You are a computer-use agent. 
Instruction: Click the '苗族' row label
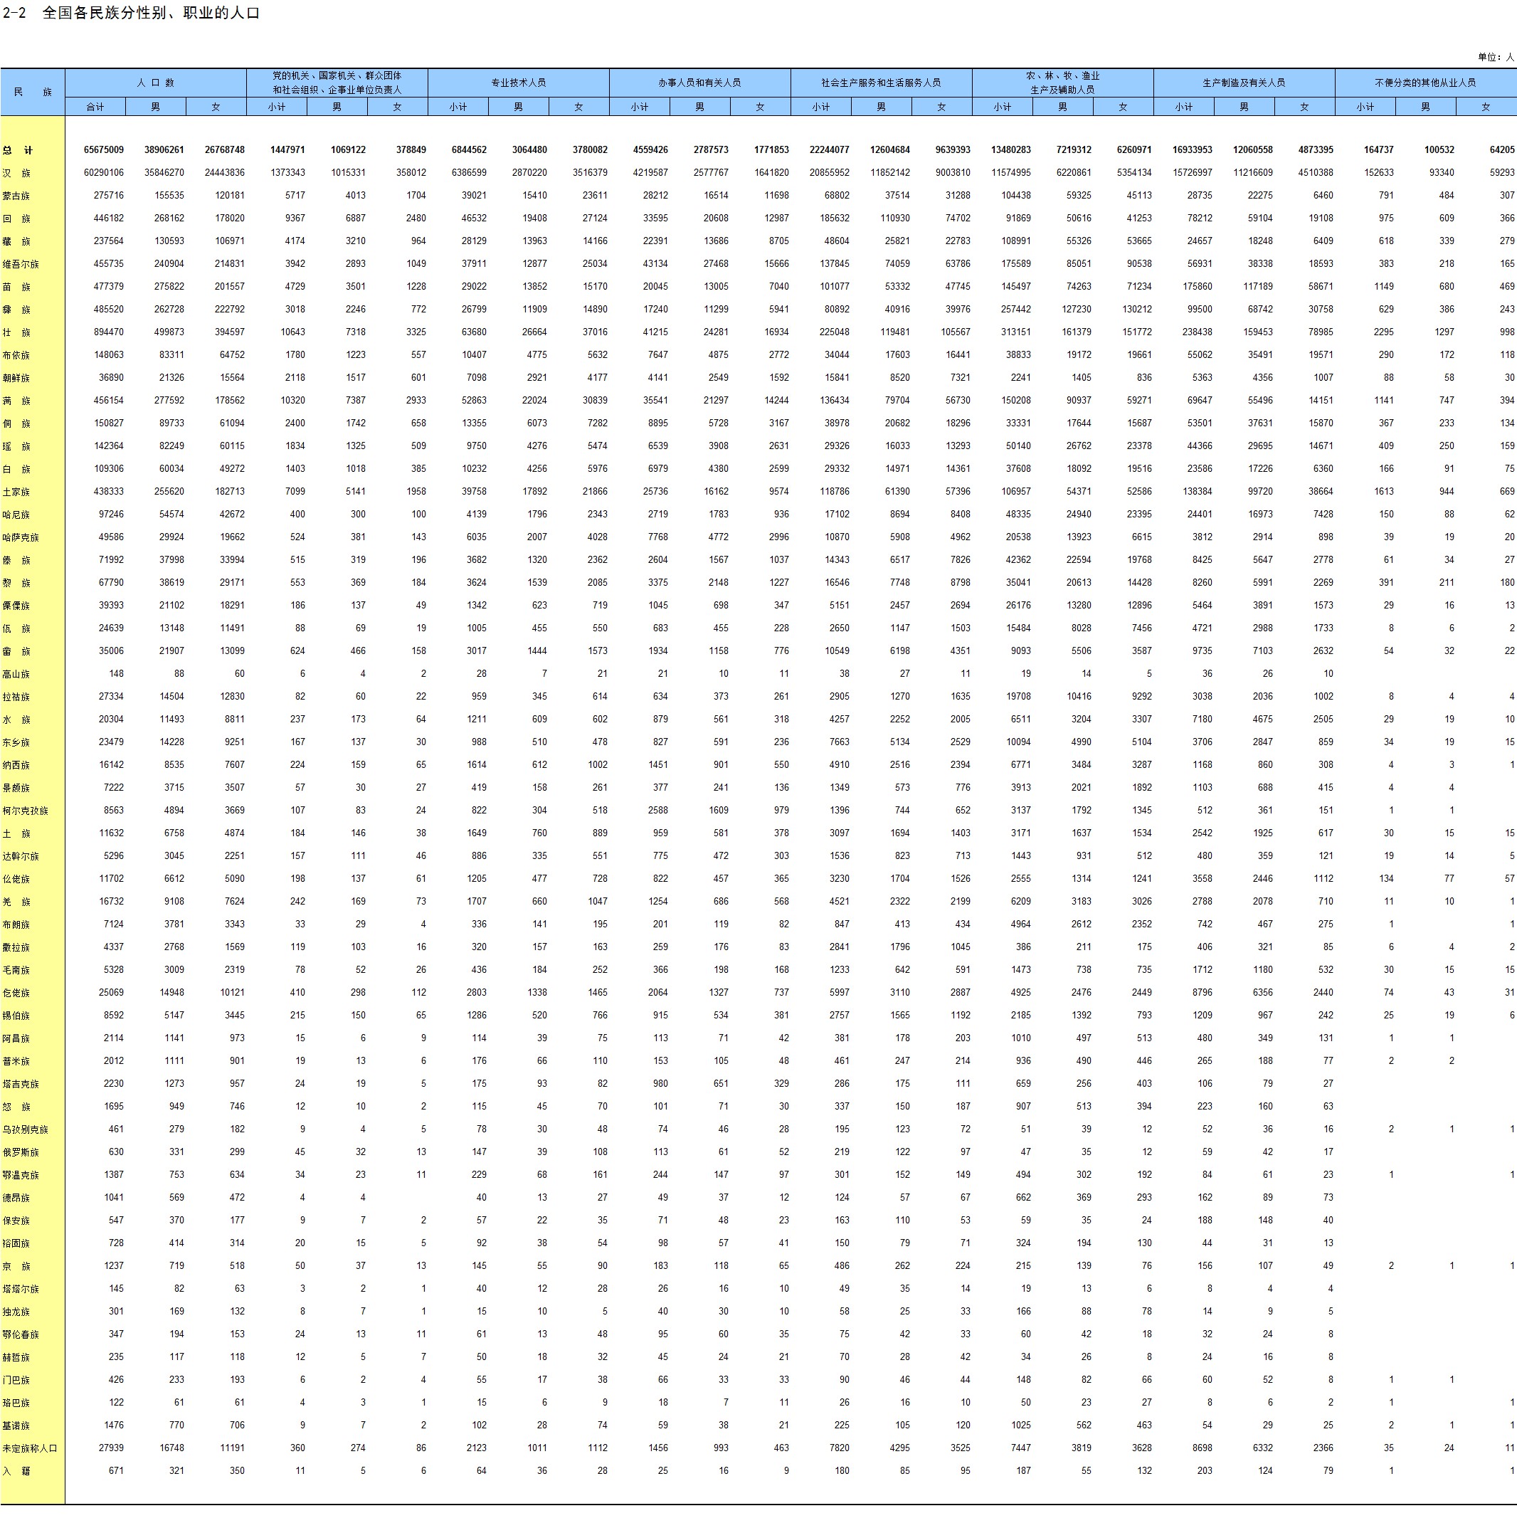click(16, 287)
